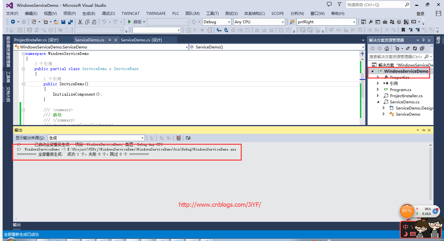Viewport: 444px width, 241px height.
Task: Pin the ServiceDemo.cs tab
Action: (110, 40)
